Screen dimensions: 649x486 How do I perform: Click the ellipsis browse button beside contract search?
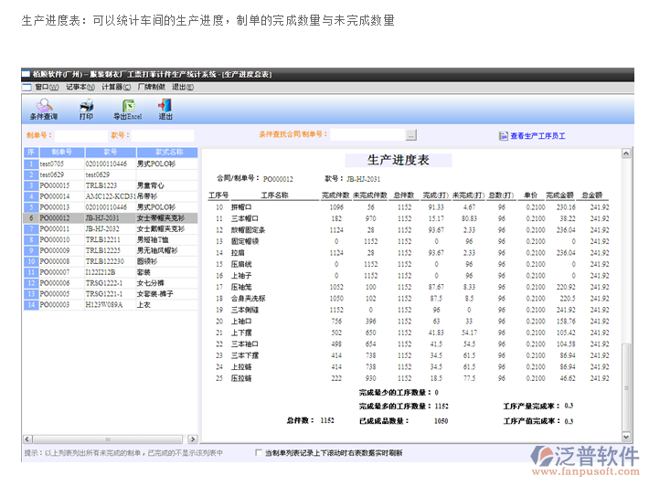(411, 135)
